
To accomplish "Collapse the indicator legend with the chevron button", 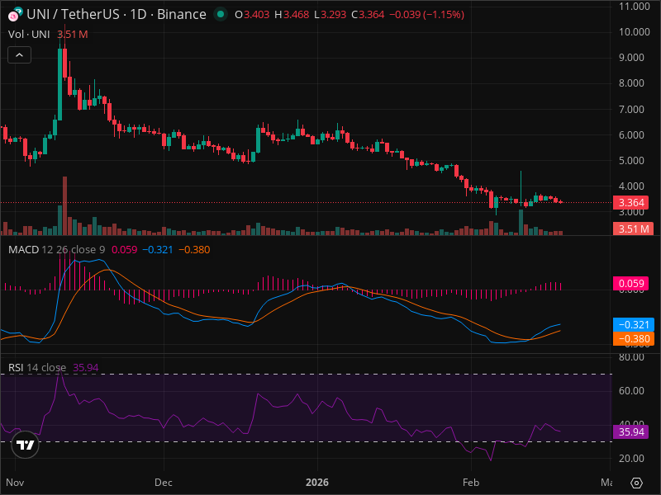I will tap(19, 55).
